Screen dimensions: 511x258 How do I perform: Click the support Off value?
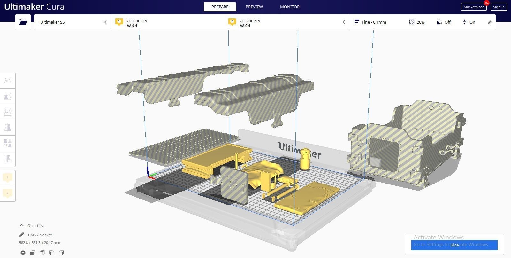[x=447, y=22]
